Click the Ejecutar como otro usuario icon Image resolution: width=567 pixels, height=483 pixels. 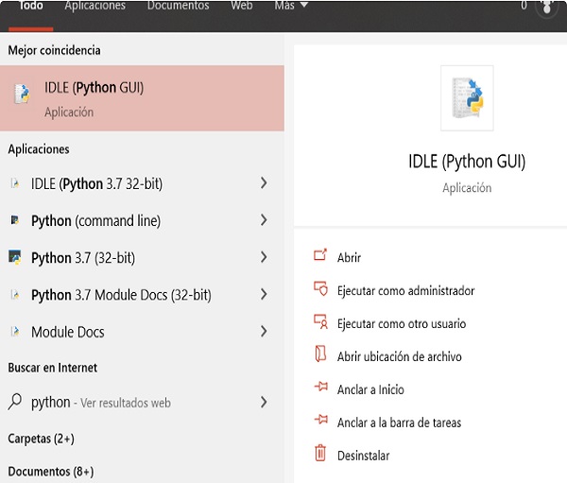tap(320, 322)
